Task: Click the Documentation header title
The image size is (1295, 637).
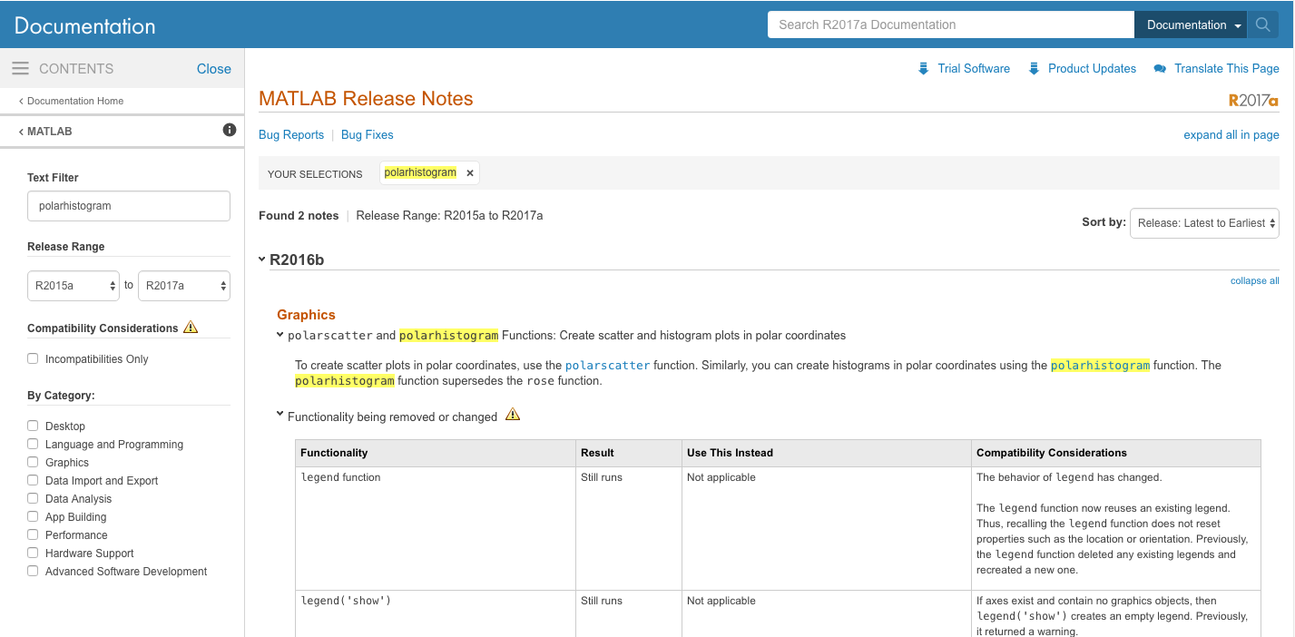Action: point(85,25)
